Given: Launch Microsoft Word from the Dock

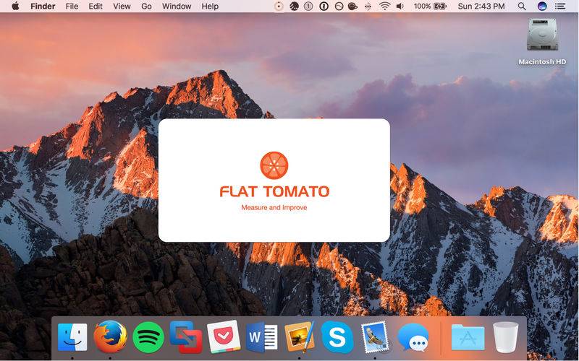Looking at the screenshot, I should point(261,337).
